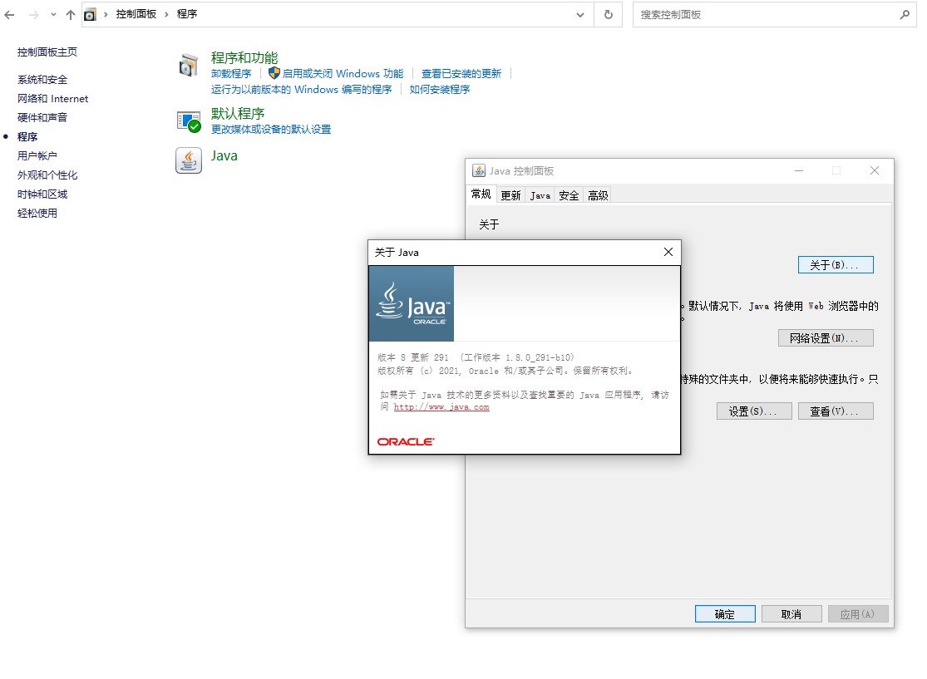Close the About Java dialog
This screenshot has height=679, width=927.
[x=668, y=252]
